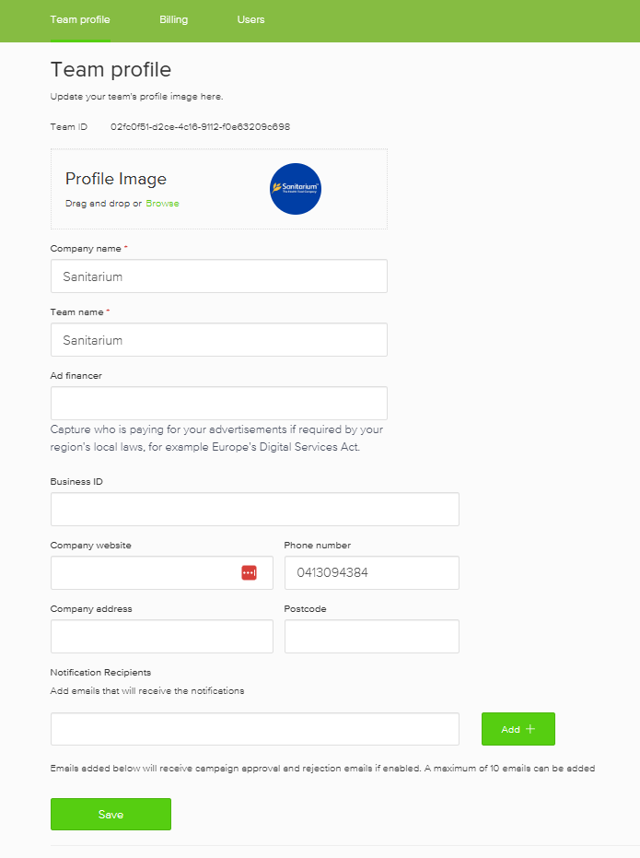Click the Phone number field
Screen dimensions: 640x858
[371, 572]
